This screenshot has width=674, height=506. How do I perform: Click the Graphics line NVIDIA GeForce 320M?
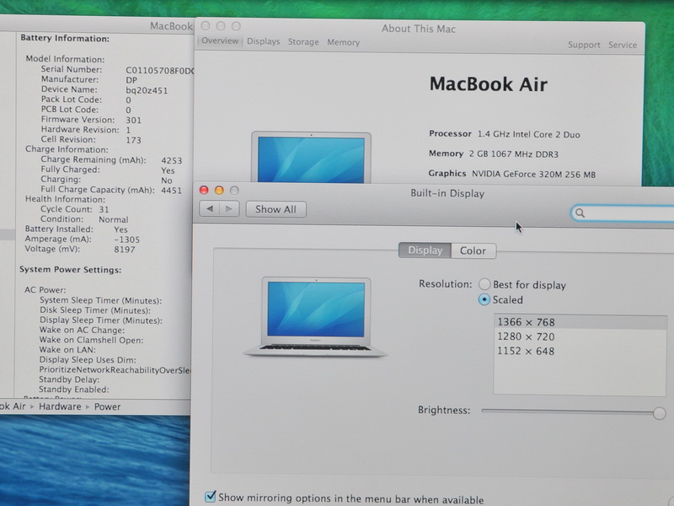click(x=512, y=174)
